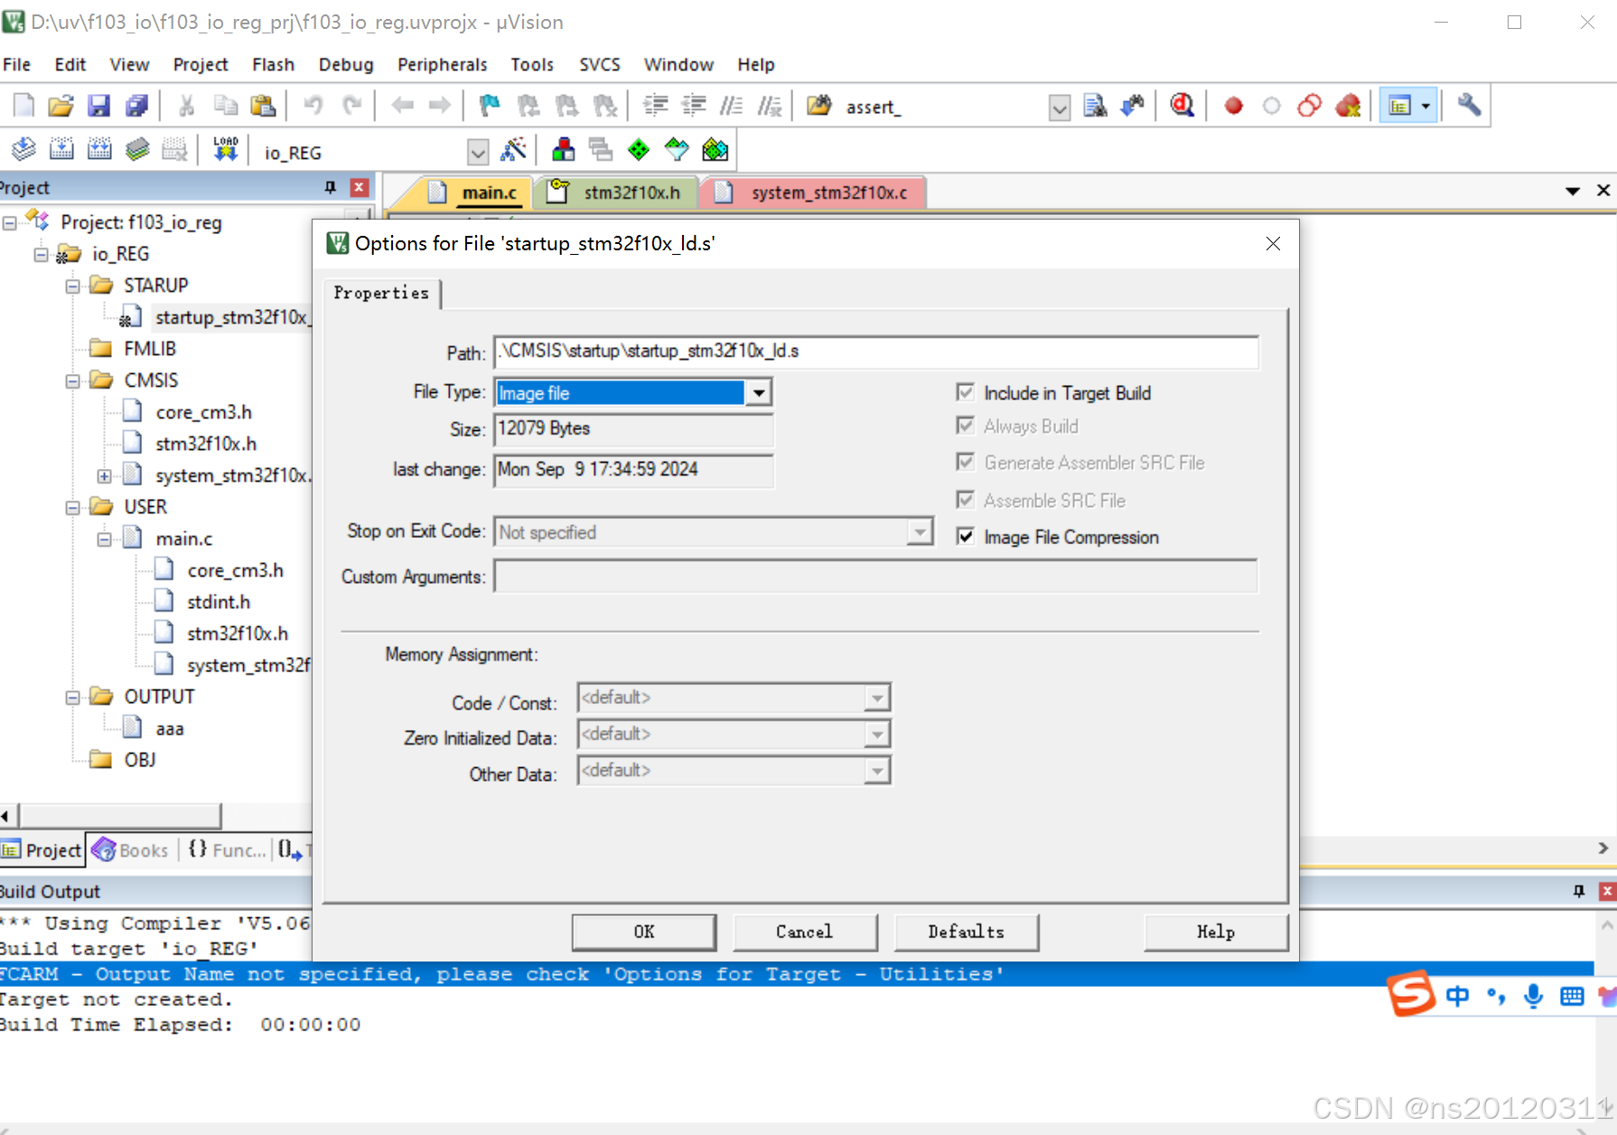Open the Configure Tools wrench icon
1617x1135 pixels.
click(x=1468, y=105)
